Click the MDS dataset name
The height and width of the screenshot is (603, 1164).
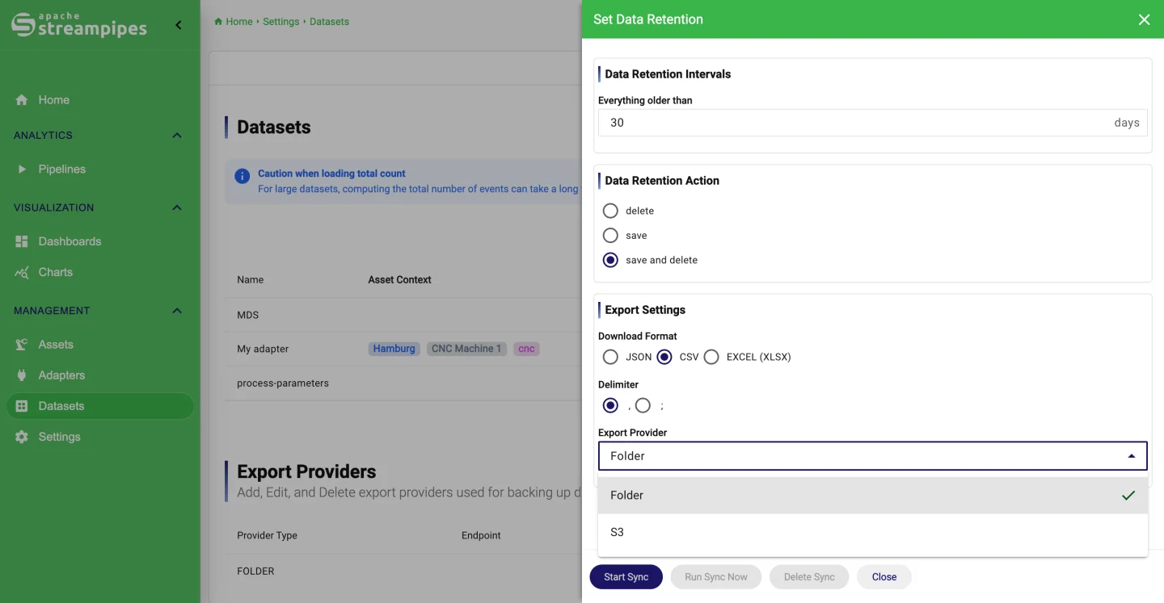pyautogui.click(x=247, y=315)
